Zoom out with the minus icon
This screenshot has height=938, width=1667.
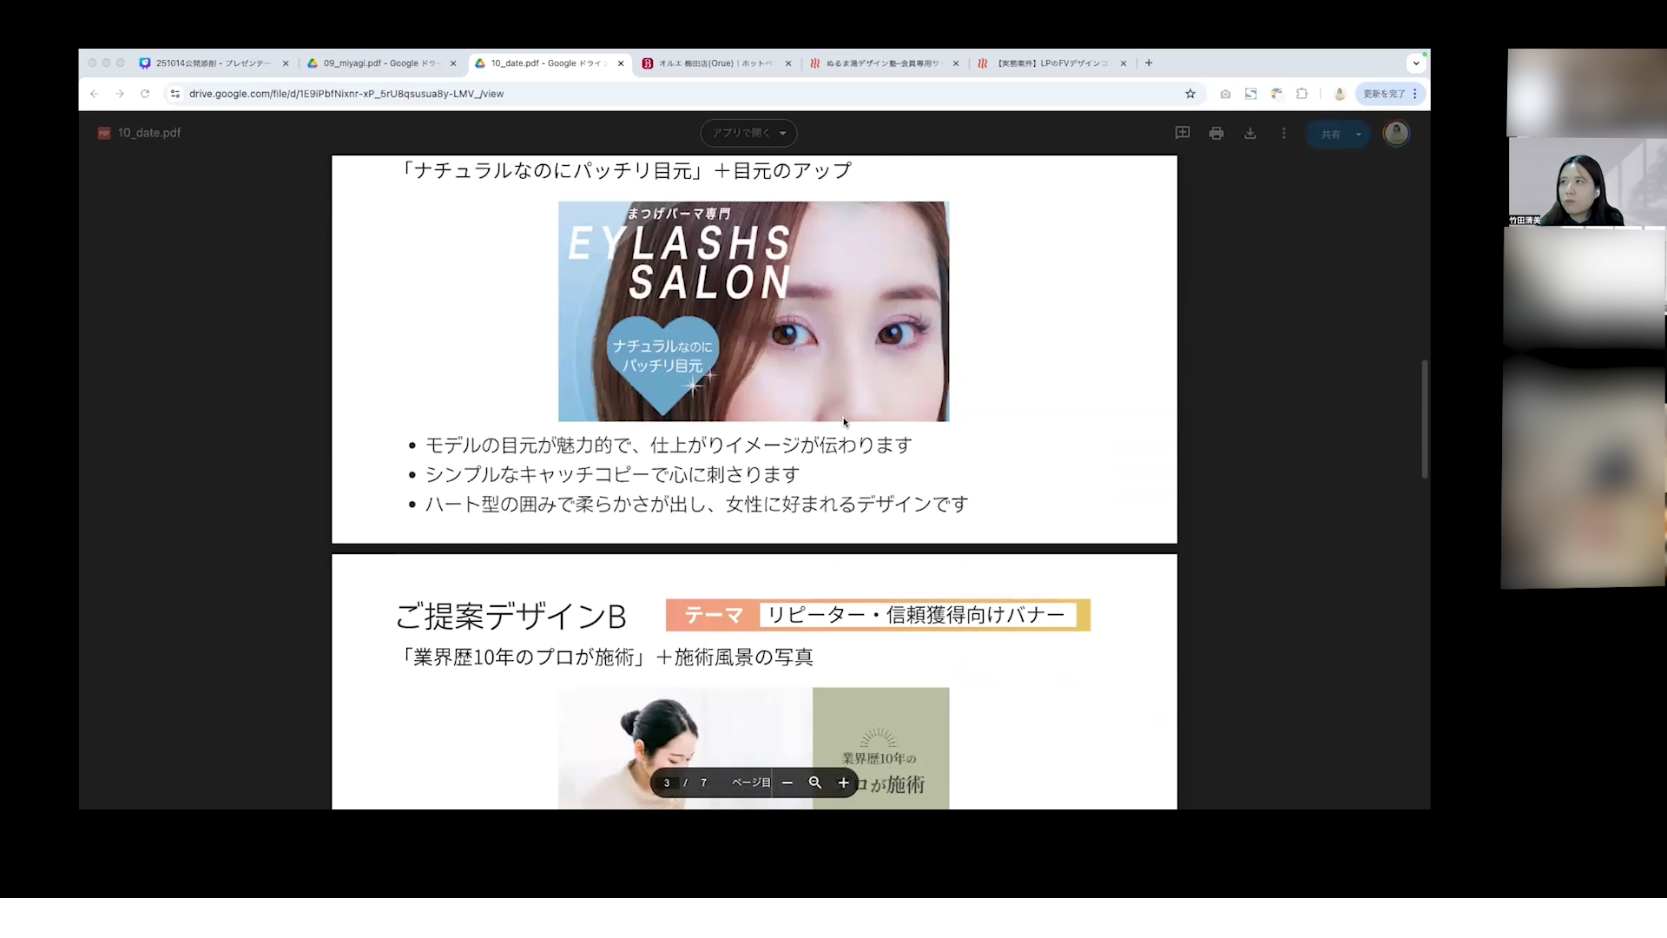coord(787,783)
